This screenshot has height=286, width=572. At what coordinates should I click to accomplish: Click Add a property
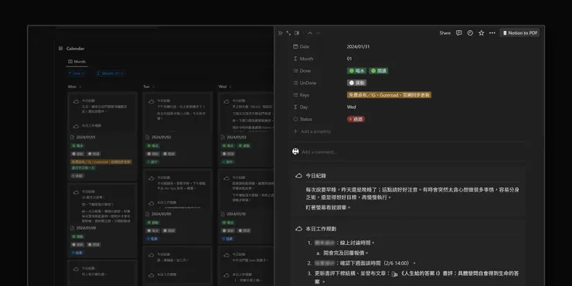pyautogui.click(x=312, y=131)
